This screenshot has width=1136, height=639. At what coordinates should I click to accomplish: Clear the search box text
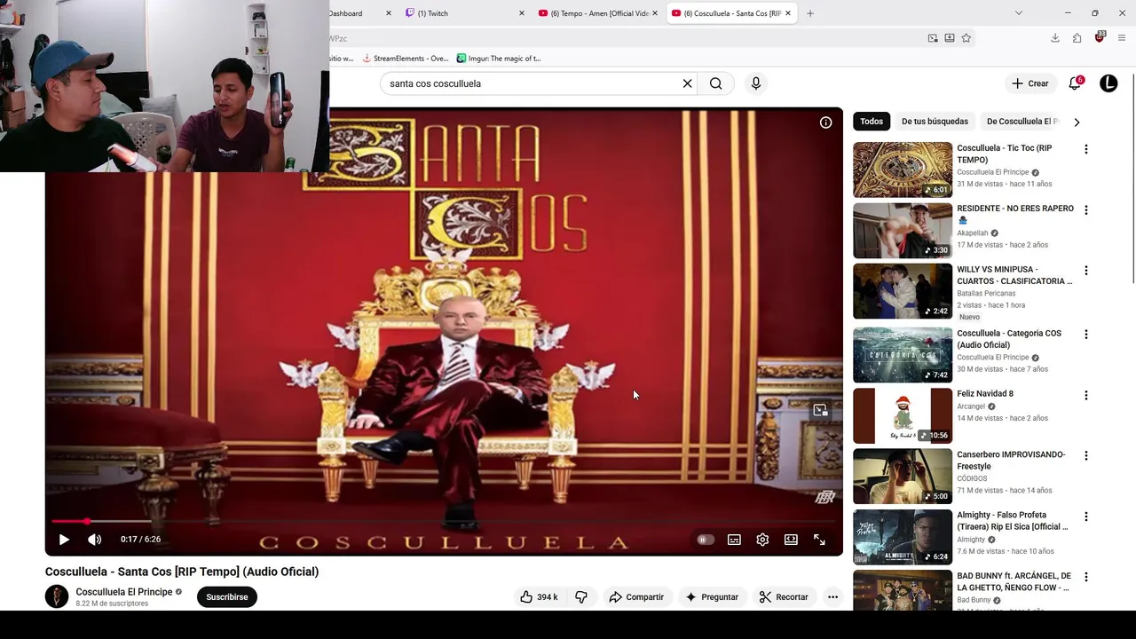(x=687, y=83)
